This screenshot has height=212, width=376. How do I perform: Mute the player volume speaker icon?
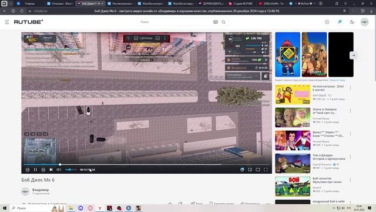pos(59,170)
